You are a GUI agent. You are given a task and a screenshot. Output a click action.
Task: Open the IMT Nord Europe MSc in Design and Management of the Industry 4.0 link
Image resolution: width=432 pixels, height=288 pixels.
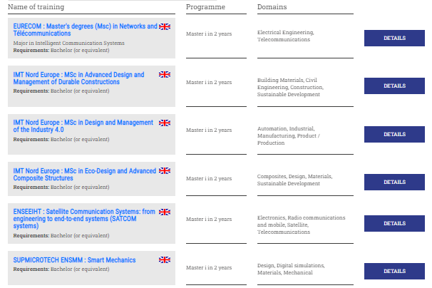pyautogui.click(x=83, y=126)
